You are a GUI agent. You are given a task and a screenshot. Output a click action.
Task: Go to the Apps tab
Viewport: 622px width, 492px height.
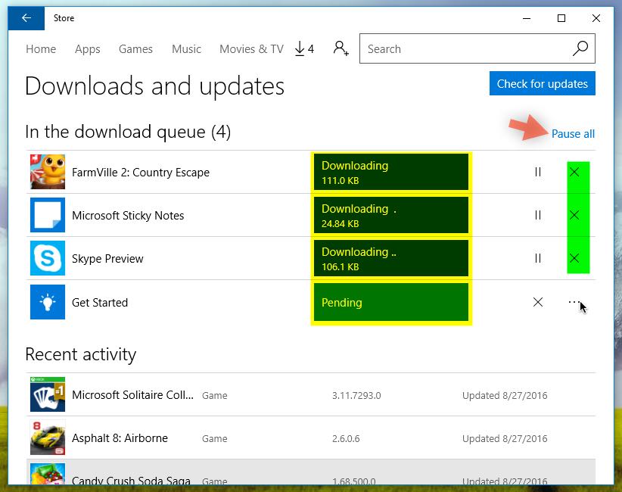tap(87, 49)
